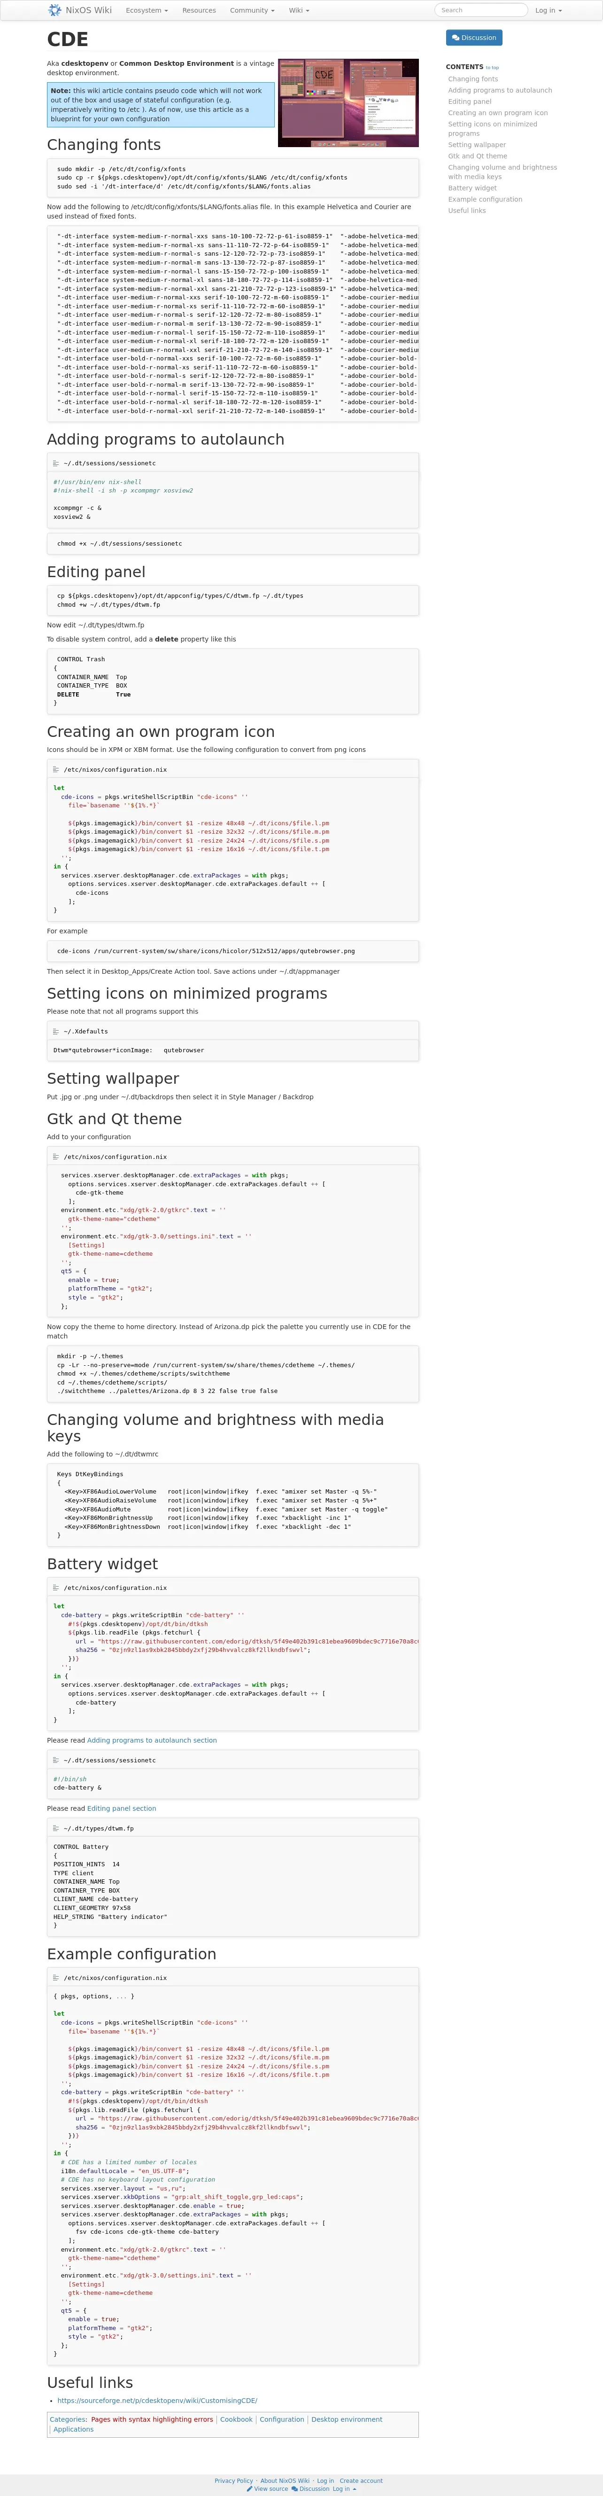Click file icon beside ~/.dt/sessions/sessionetc header

tap(56, 463)
